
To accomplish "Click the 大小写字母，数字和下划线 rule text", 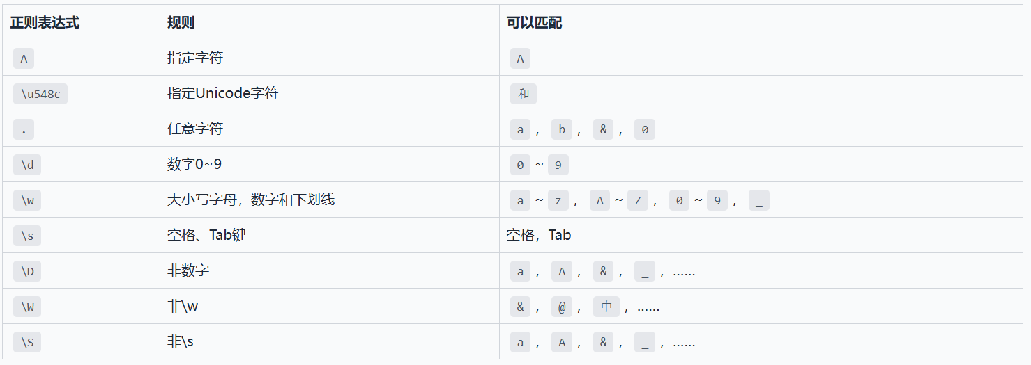I will coord(251,200).
